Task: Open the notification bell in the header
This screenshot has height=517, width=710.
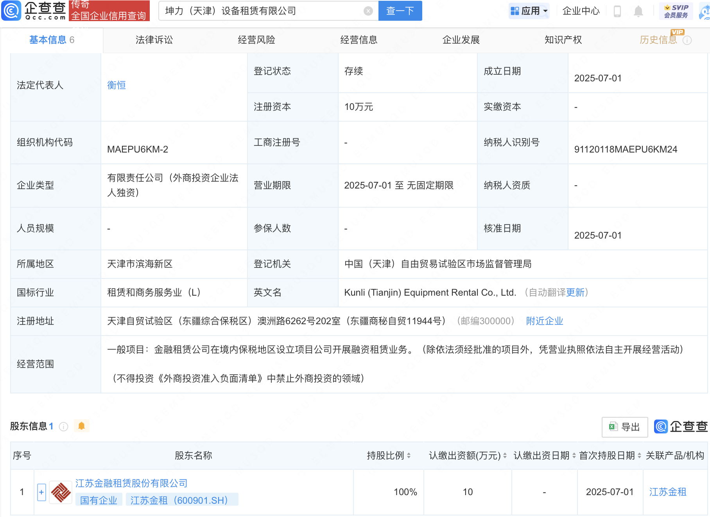Action: pyautogui.click(x=638, y=11)
